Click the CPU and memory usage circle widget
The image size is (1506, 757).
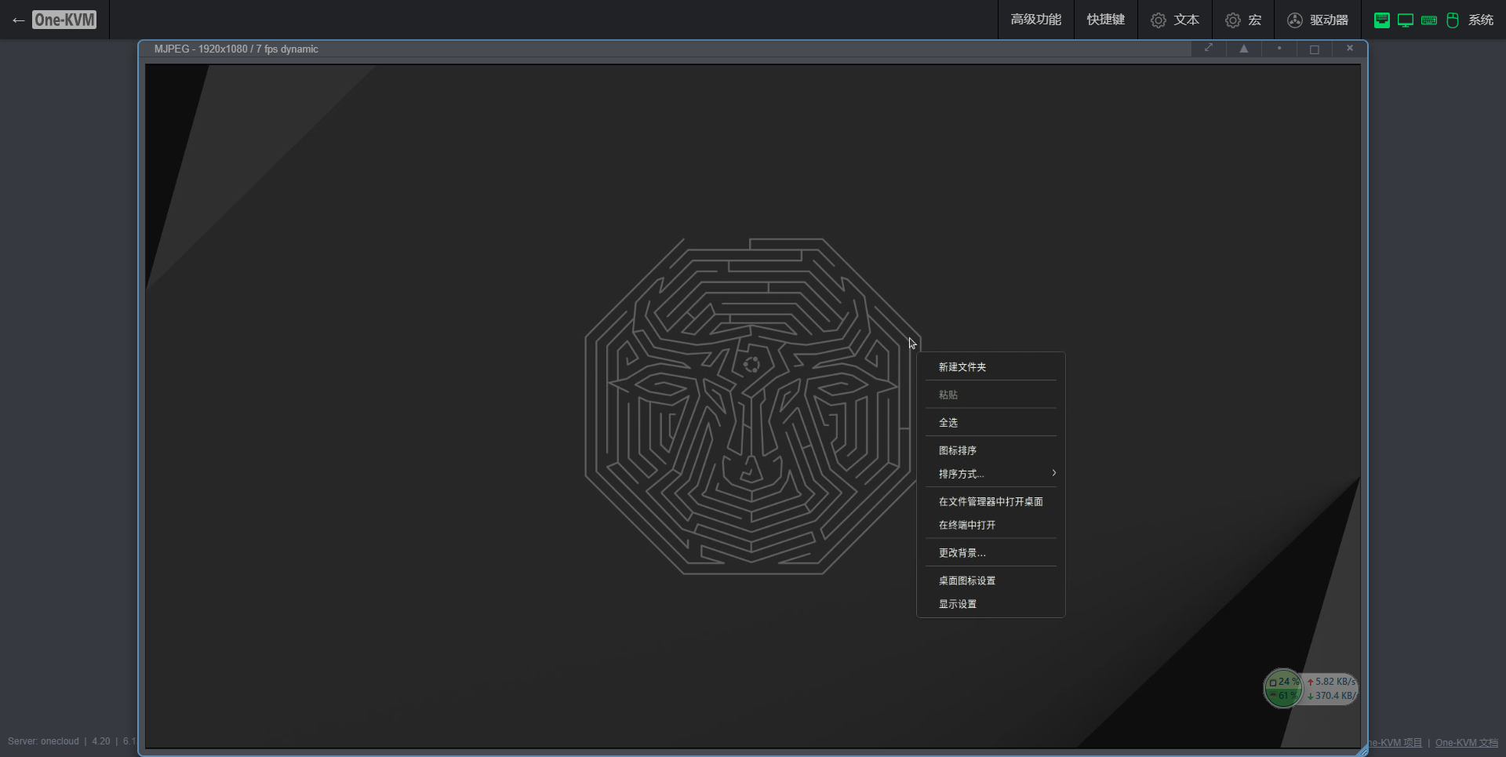click(x=1283, y=689)
